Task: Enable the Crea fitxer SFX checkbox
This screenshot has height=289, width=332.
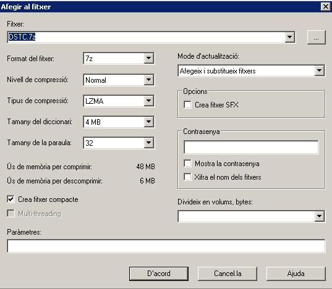Action: (x=188, y=104)
